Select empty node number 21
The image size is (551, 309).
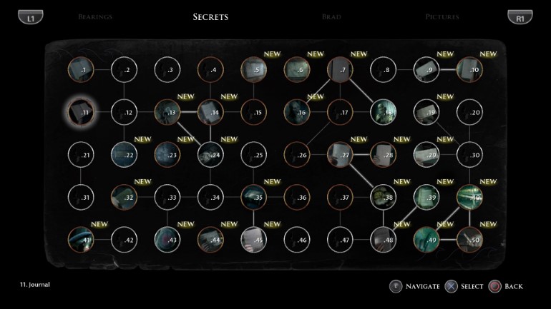pos(80,155)
